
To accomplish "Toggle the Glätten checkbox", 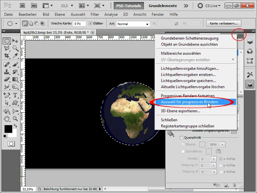I will click(91, 23).
